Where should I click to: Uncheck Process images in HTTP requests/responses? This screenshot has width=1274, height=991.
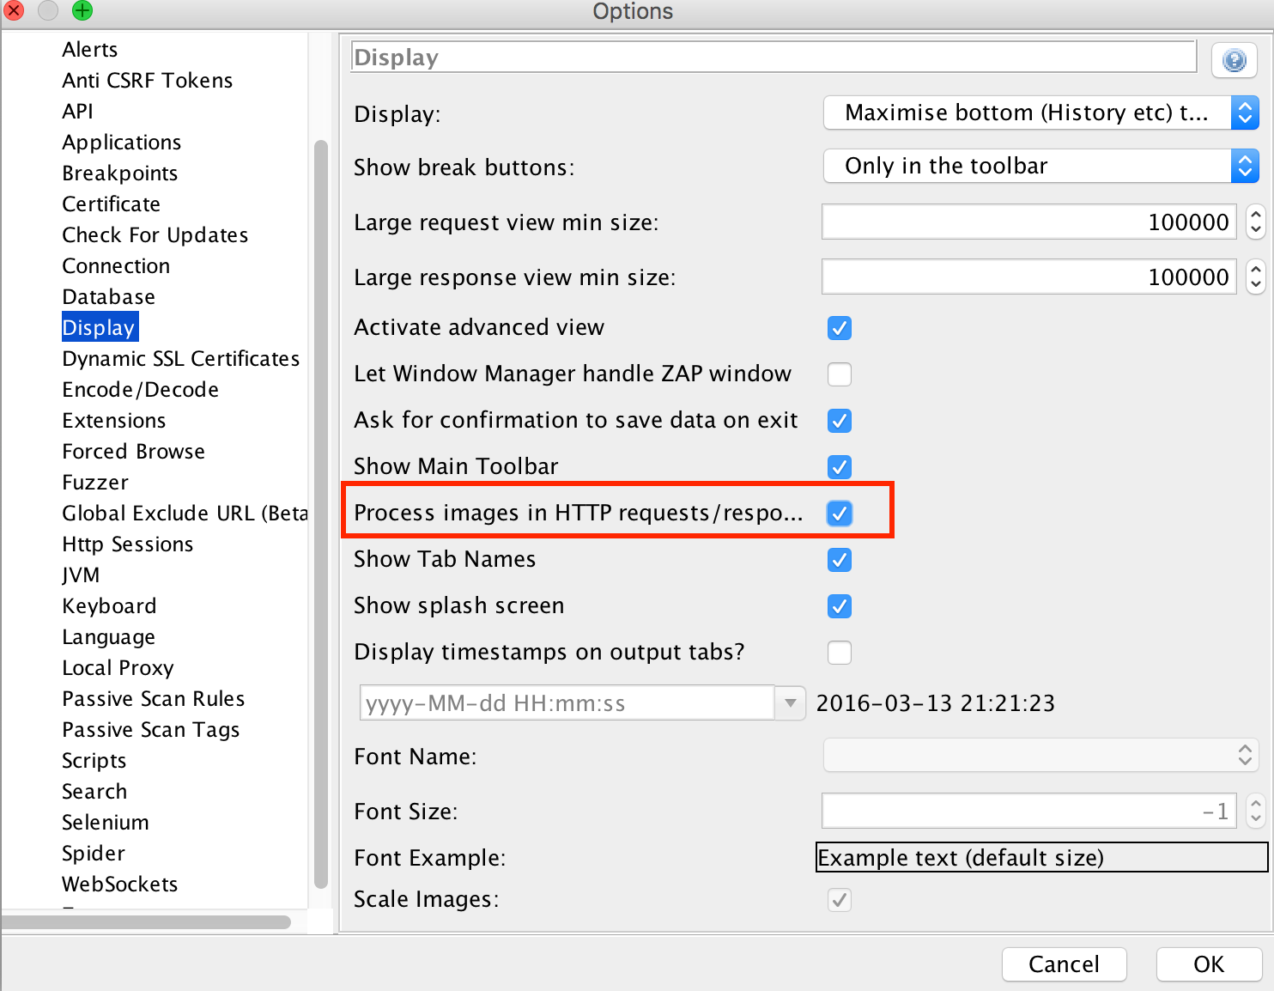[839, 513]
